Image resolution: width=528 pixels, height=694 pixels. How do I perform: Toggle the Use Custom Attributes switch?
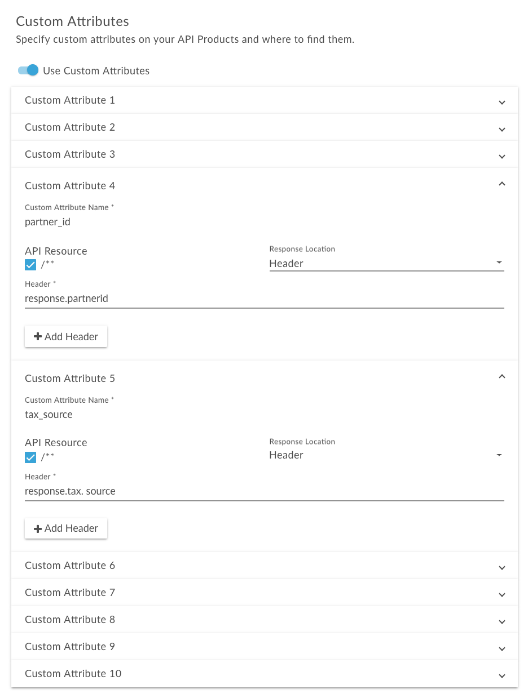pyautogui.click(x=28, y=70)
